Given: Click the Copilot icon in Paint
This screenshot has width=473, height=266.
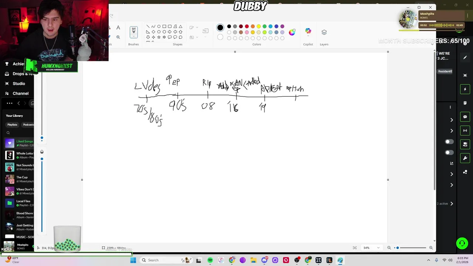Looking at the screenshot, I should pos(308,31).
